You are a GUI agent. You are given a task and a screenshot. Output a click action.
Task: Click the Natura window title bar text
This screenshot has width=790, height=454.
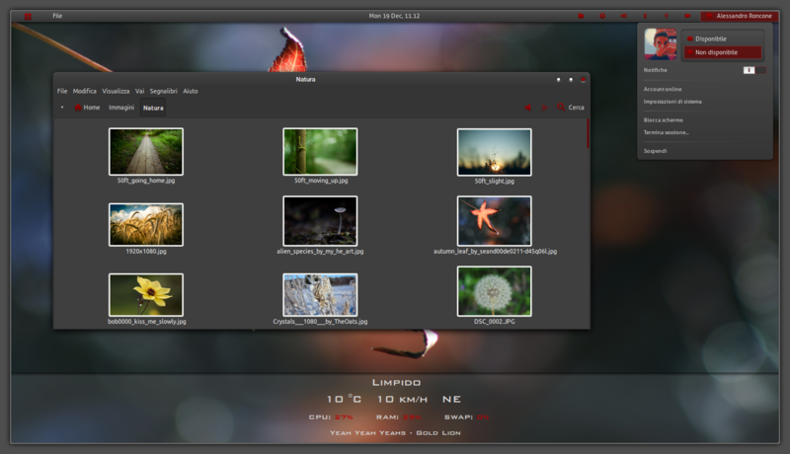(305, 79)
